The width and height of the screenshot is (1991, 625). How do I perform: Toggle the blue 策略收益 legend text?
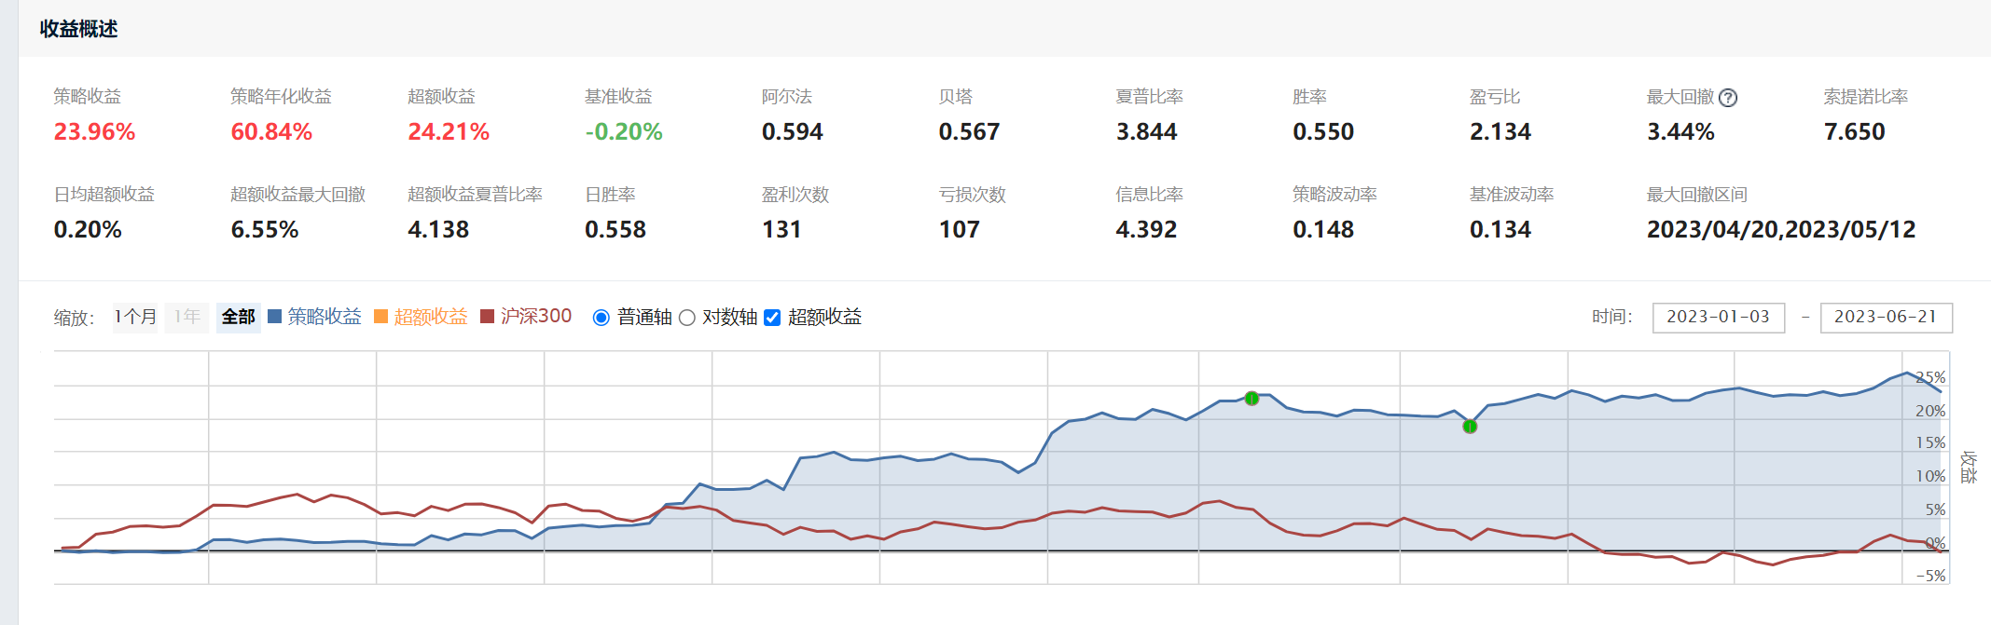tap(325, 317)
